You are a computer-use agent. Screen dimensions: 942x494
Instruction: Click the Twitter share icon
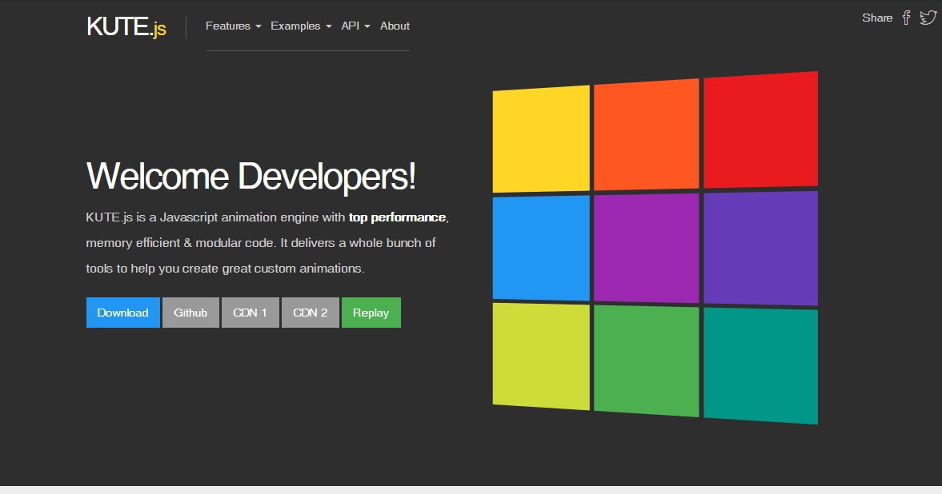point(928,17)
